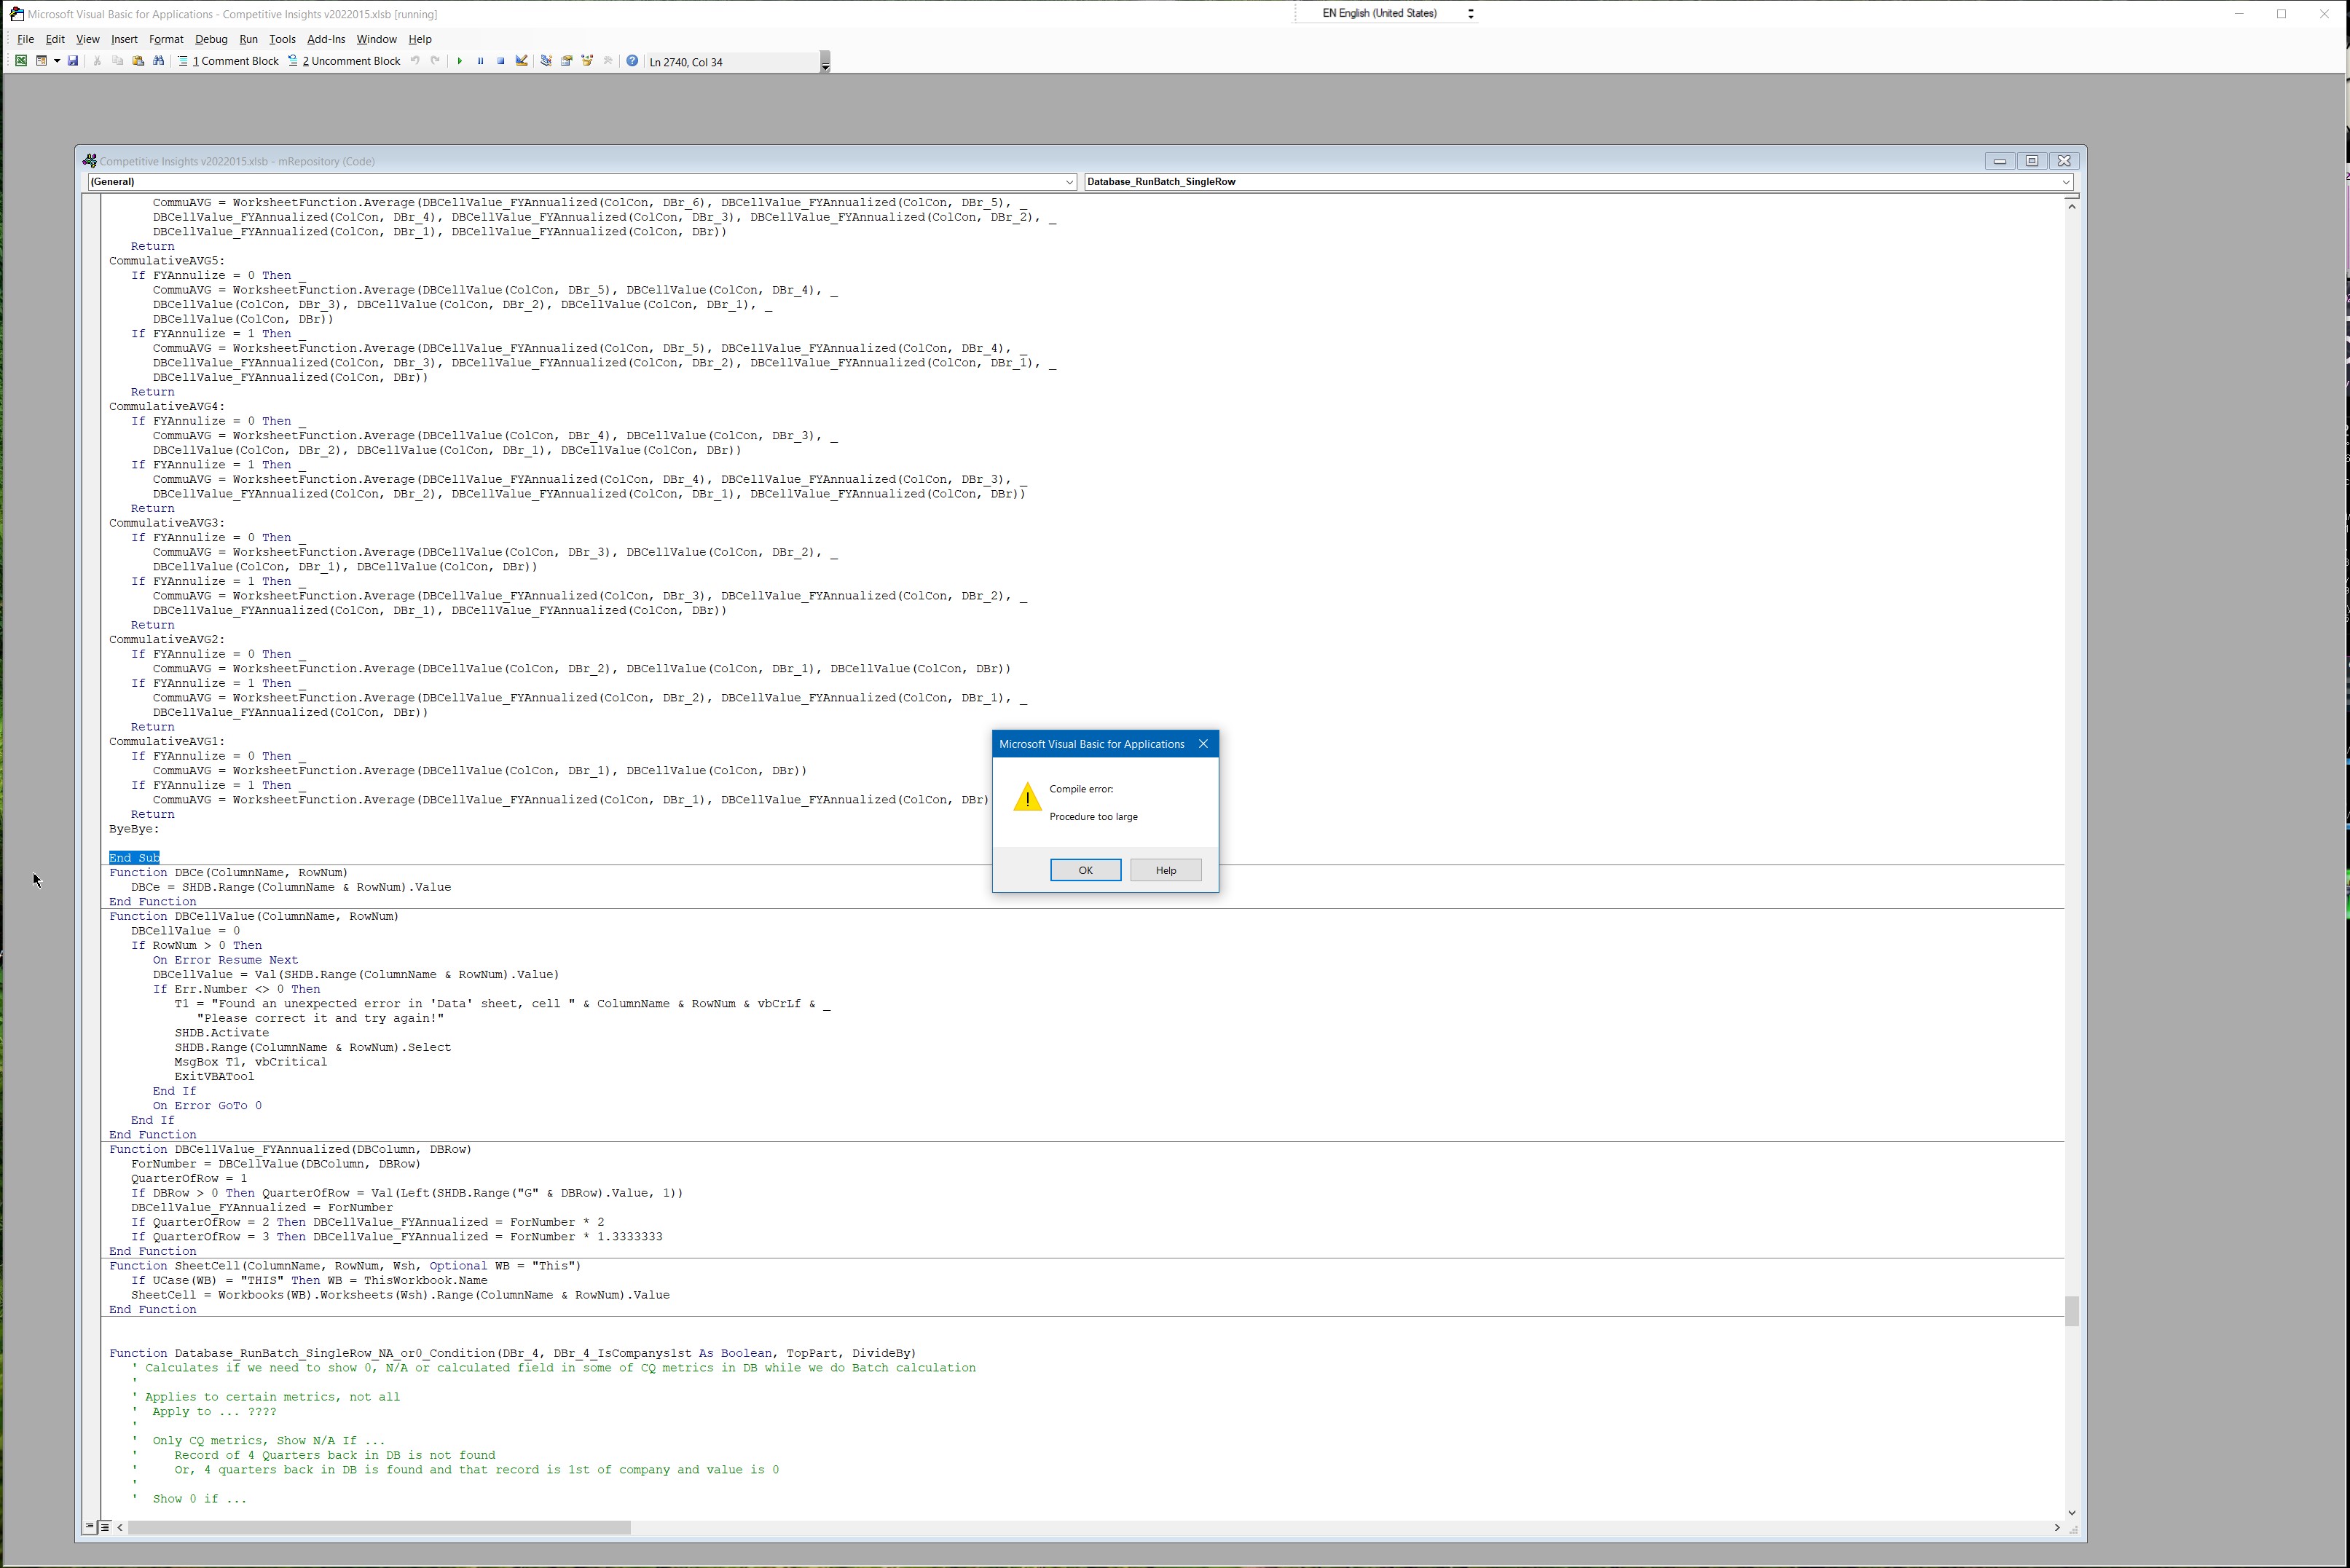Click the Save workbook toolbar icon
This screenshot has height=1568, width=2350.
pyautogui.click(x=73, y=61)
